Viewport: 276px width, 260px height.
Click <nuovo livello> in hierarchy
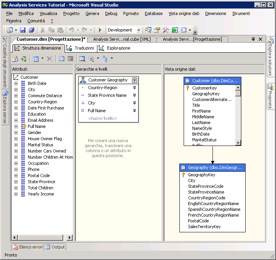(102, 118)
